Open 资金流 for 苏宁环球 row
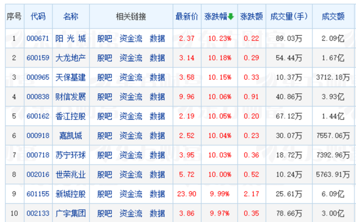356x222 pixels. 131,155
